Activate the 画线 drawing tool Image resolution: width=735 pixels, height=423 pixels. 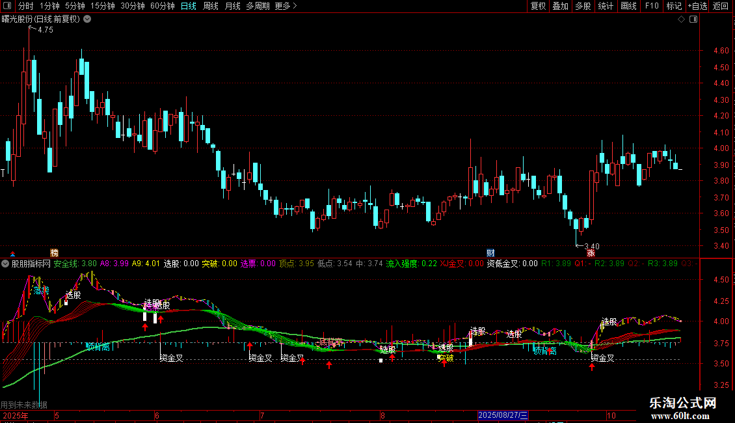coord(628,6)
